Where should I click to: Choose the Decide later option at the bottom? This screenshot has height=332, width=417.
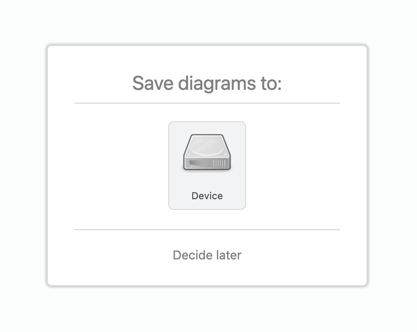click(x=207, y=255)
